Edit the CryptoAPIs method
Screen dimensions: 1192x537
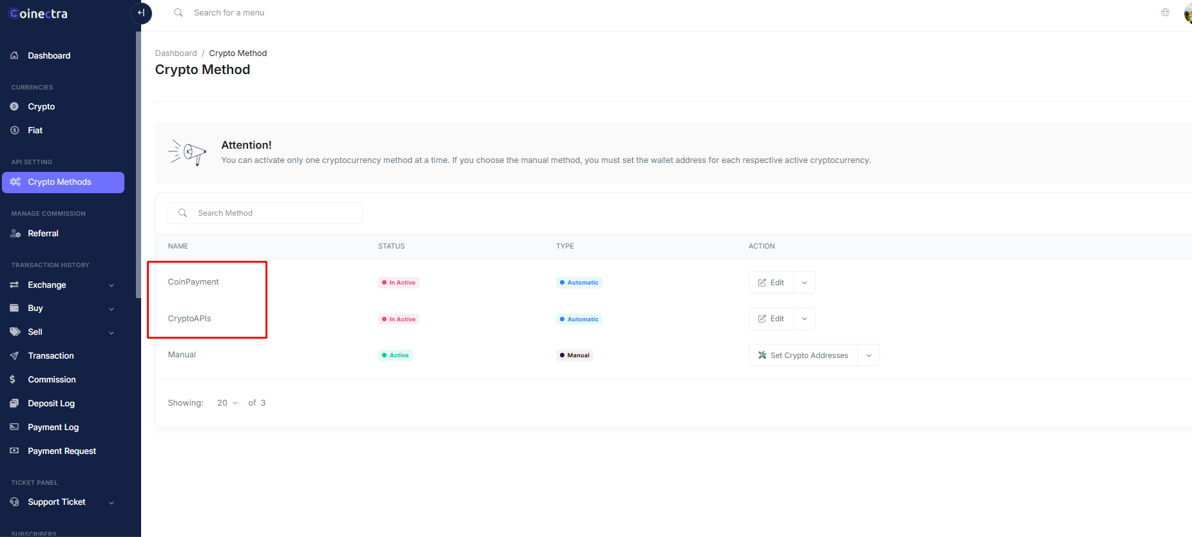click(x=771, y=319)
